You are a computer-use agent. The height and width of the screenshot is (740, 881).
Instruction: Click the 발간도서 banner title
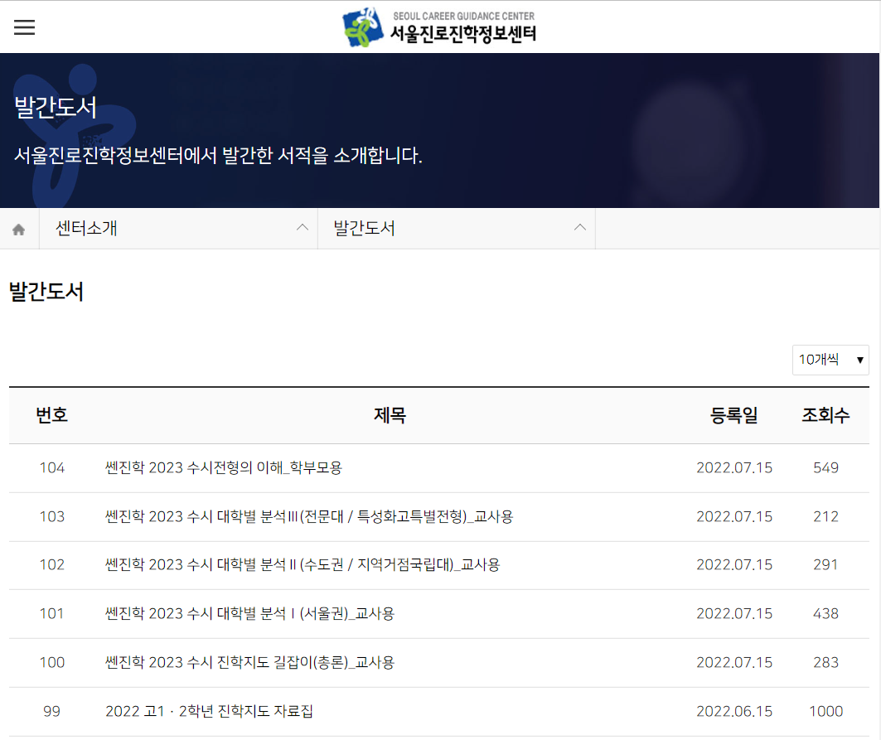point(56,108)
